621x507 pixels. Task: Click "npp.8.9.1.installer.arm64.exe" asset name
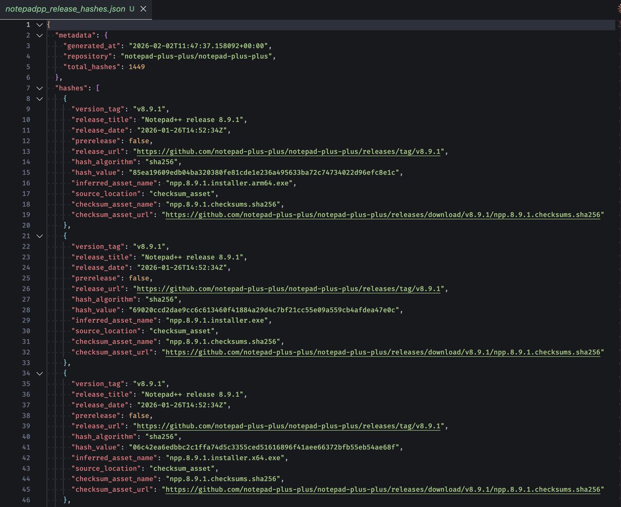click(x=230, y=183)
